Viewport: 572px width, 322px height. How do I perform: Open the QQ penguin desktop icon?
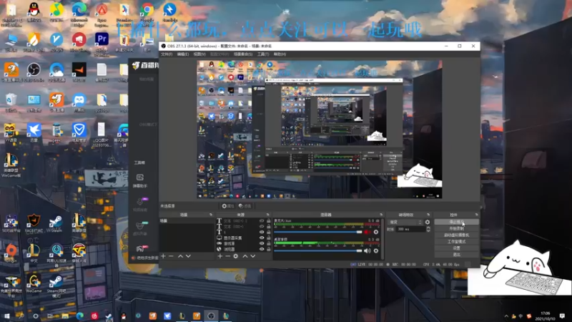pos(34,12)
